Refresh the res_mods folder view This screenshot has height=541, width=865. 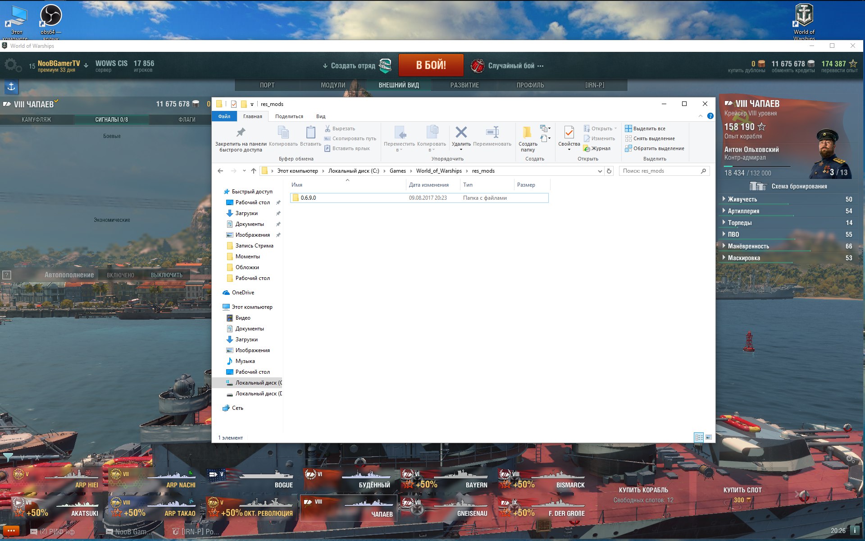(609, 171)
